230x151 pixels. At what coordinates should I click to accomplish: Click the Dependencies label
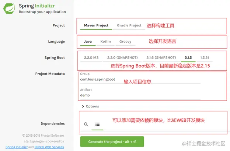coord(53,124)
